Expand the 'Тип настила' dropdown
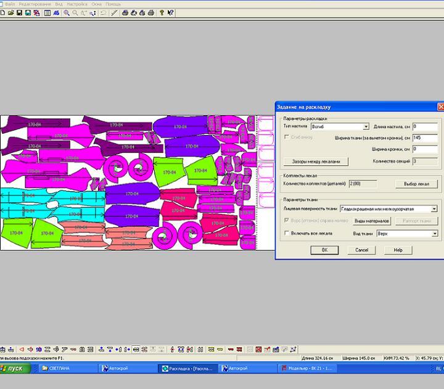444x389 pixels. (366, 126)
